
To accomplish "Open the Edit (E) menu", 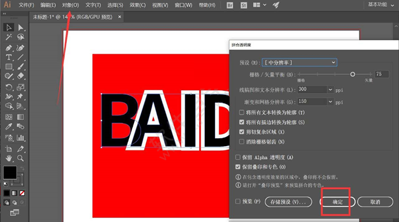I will coord(48,5).
